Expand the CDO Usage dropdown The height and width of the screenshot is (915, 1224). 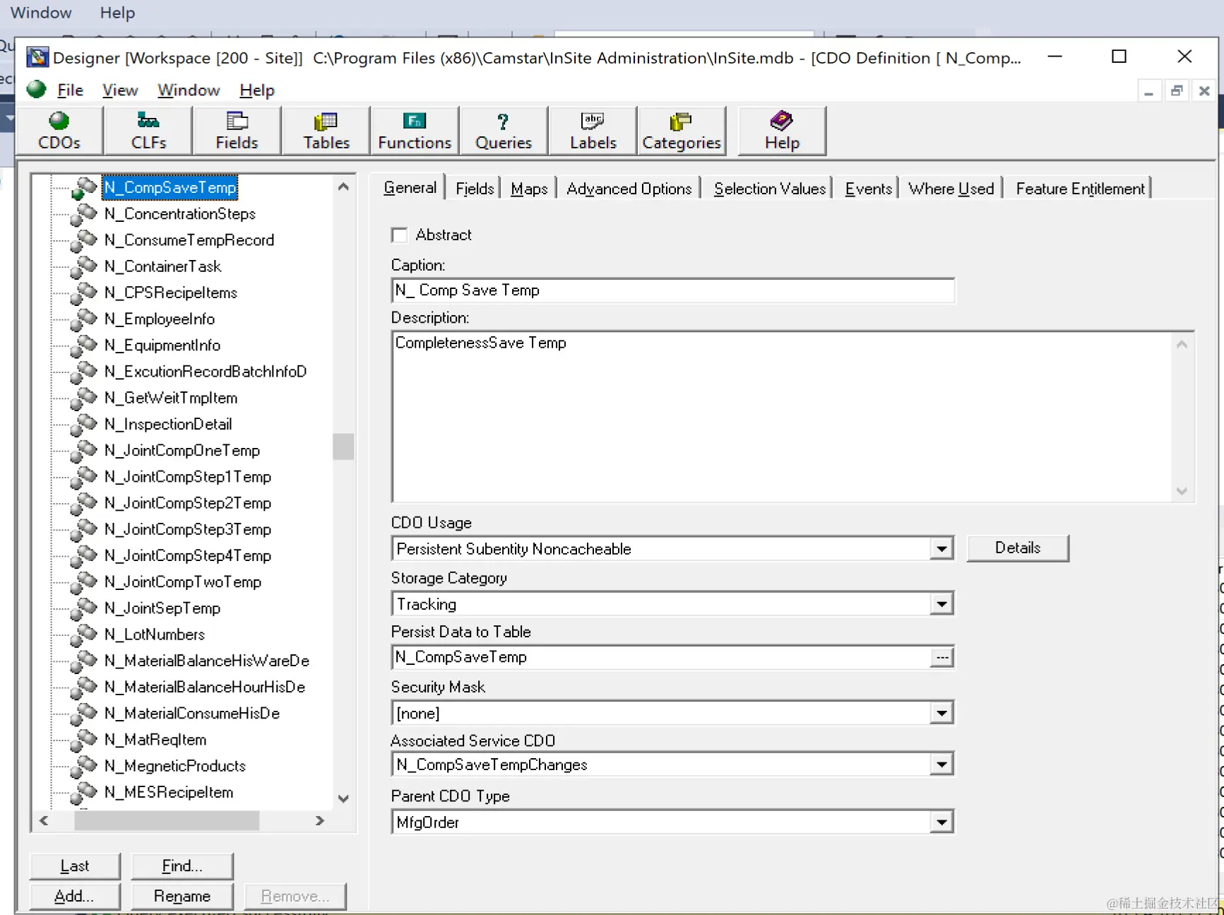click(x=941, y=549)
